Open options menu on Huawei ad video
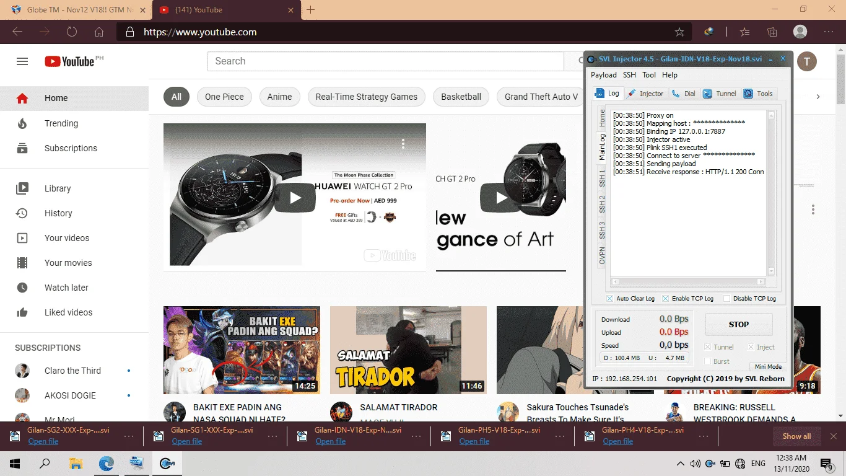The height and width of the screenshot is (476, 846). pyautogui.click(x=403, y=144)
